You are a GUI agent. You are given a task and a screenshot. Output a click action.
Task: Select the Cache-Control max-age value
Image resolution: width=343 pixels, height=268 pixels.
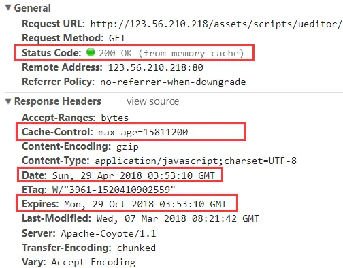click(143, 132)
